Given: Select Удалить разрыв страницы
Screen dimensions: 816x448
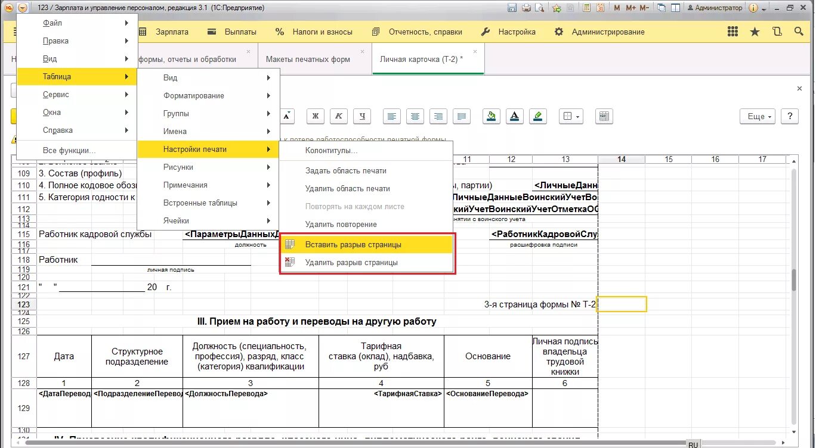Looking at the screenshot, I should point(366,263).
